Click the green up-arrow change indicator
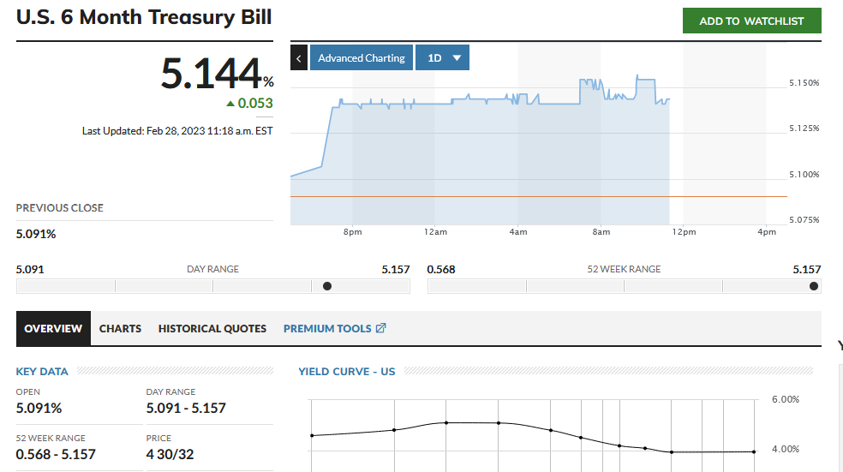This screenshot has height=472, width=843. tap(230, 103)
